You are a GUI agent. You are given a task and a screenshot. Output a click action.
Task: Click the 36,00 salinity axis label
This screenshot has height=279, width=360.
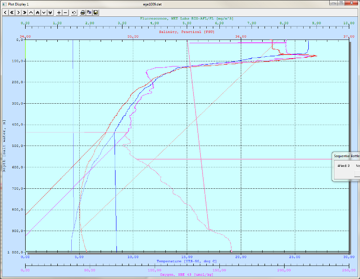(x=241, y=37)
